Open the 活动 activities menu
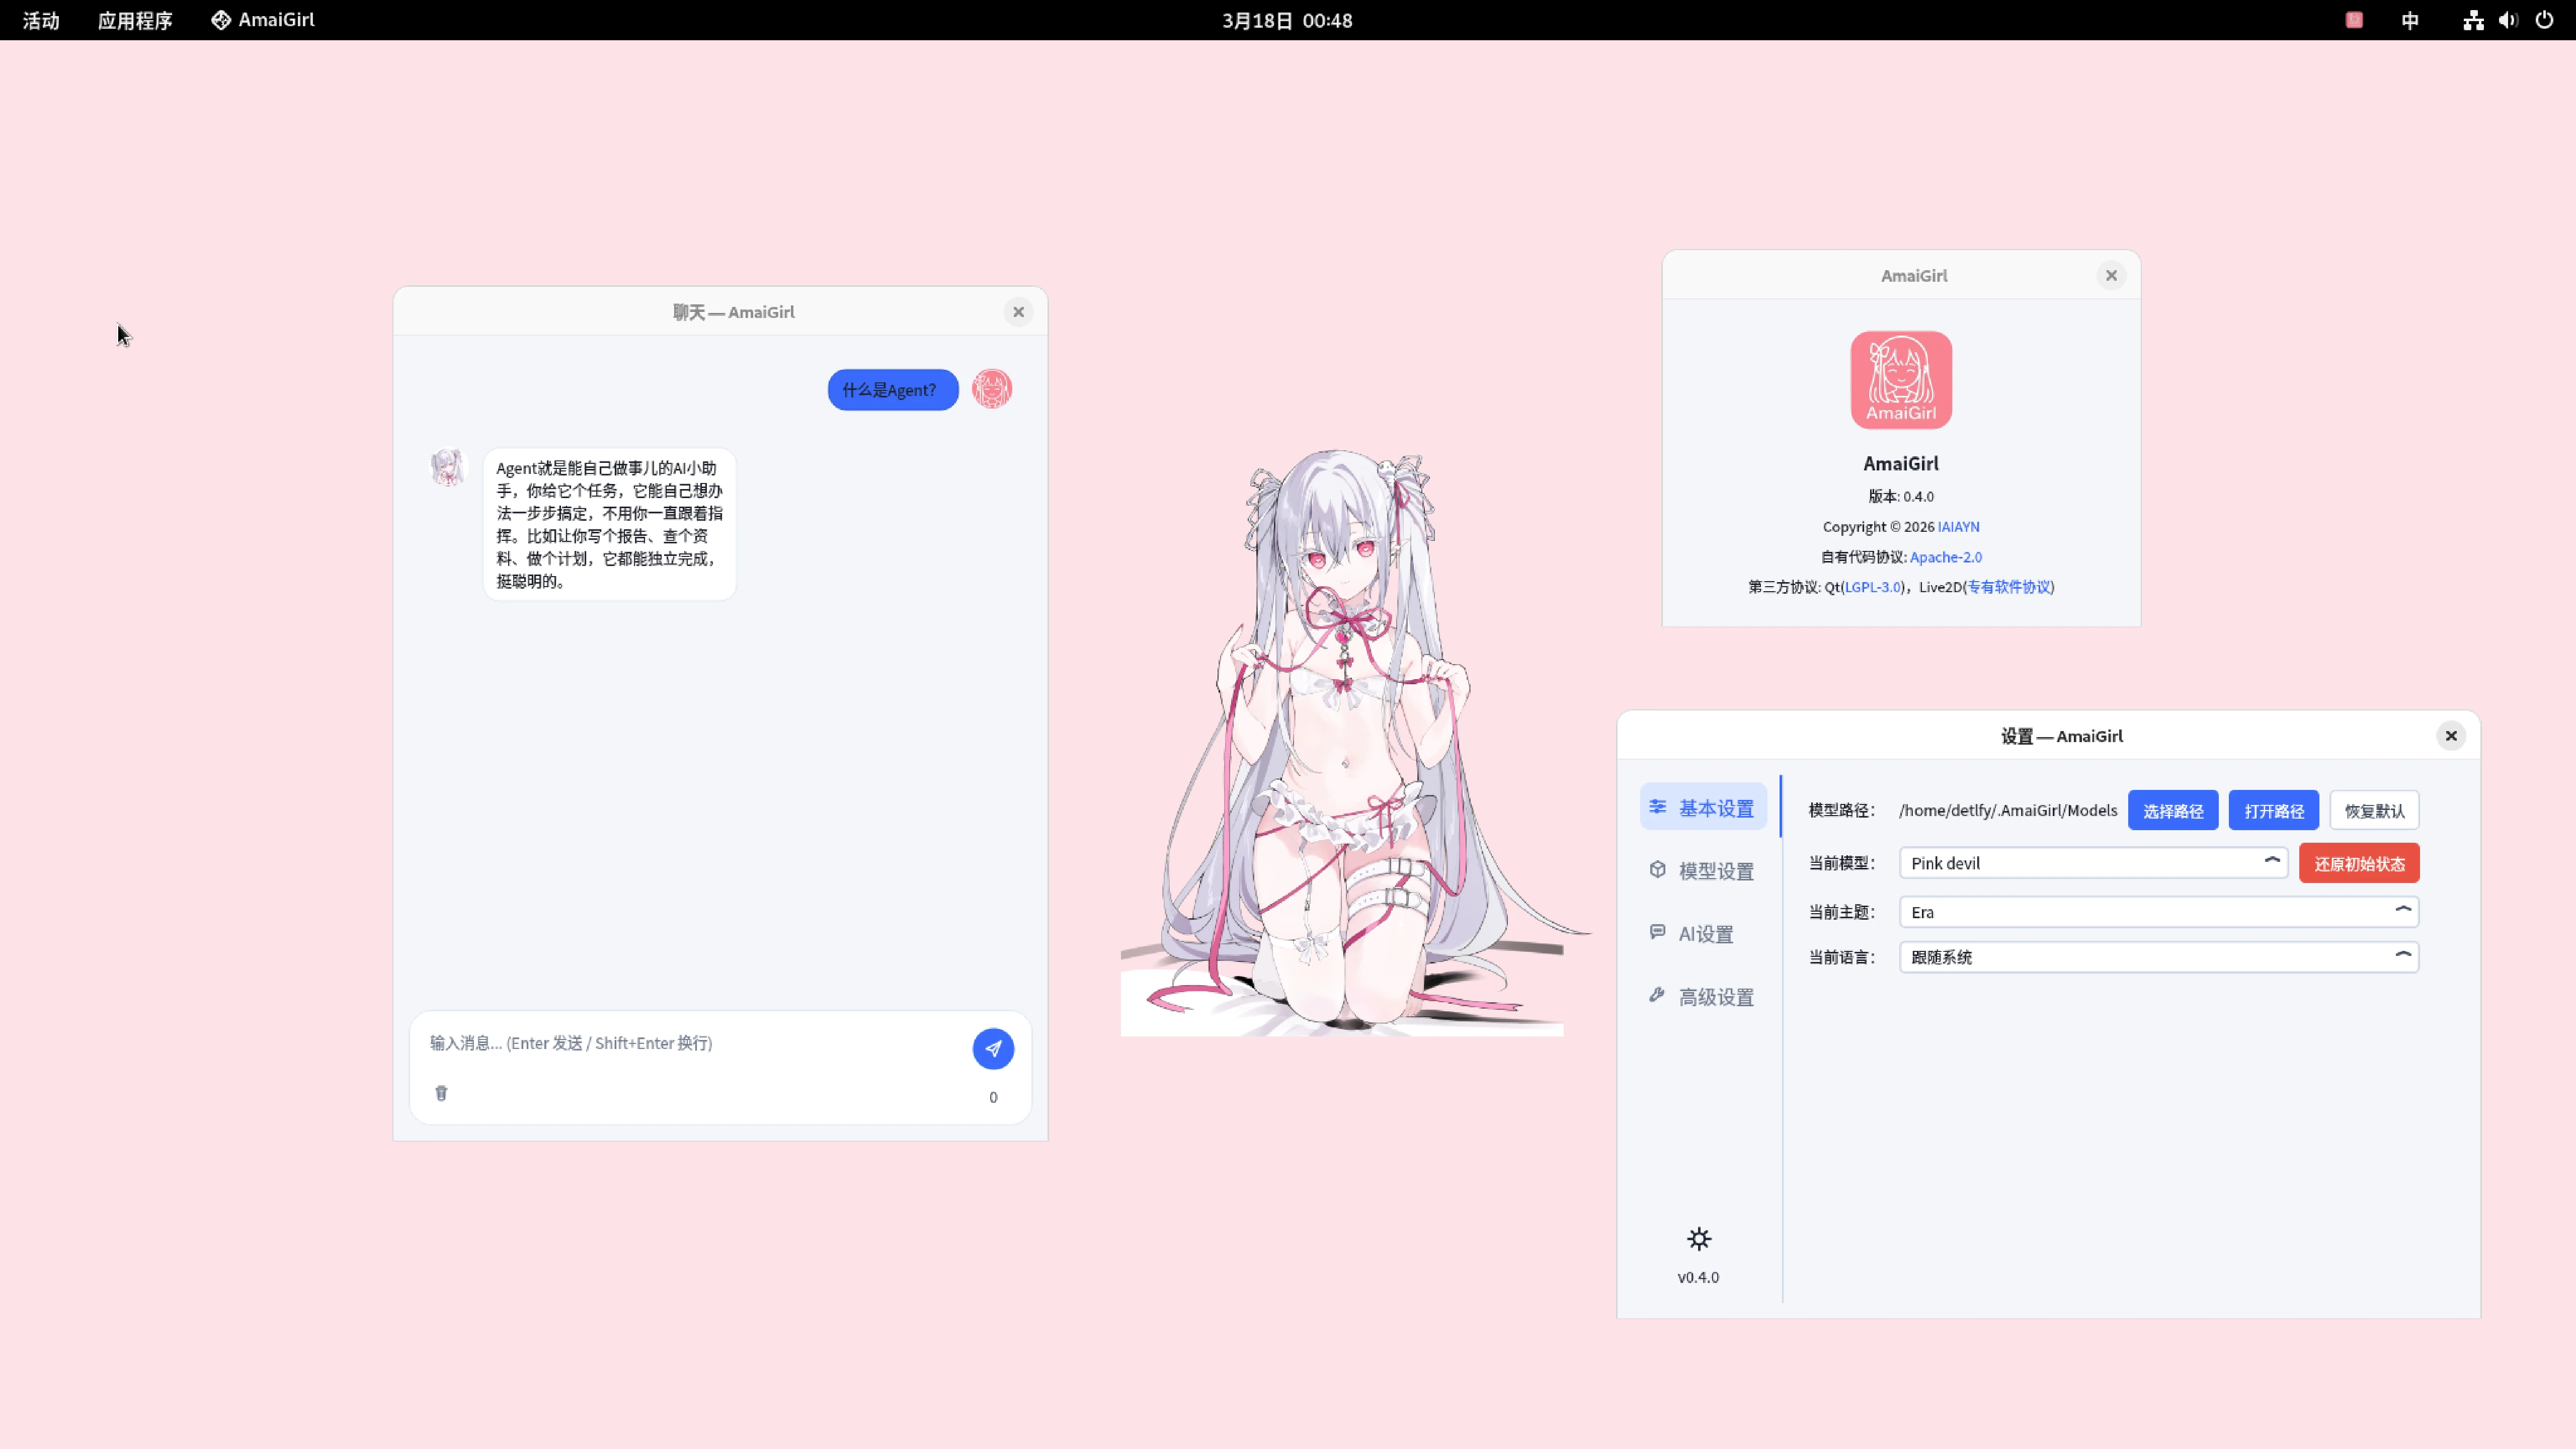2576x1449 pixels. click(41, 20)
